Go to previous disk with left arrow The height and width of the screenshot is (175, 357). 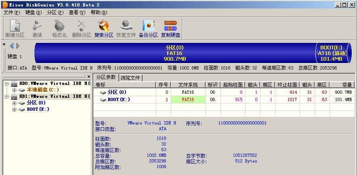coord(12,46)
